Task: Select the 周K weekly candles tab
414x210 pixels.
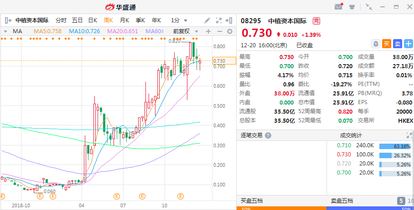Action: (108, 20)
